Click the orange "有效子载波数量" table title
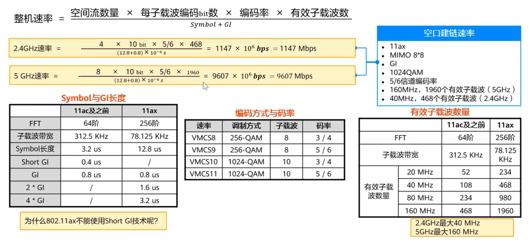 tap(440, 112)
